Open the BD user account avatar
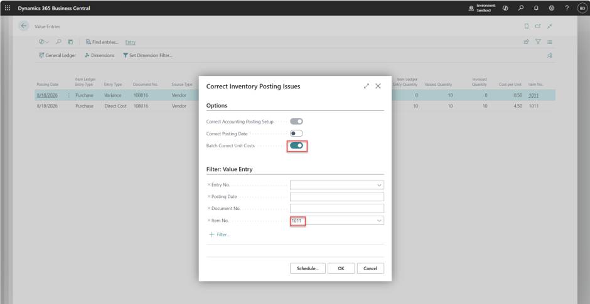The width and height of the screenshot is (590, 304). (x=582, y=8)
